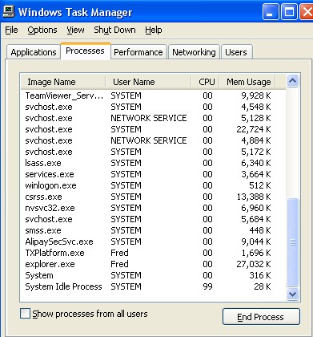Sort by Mem Usage column header
313x337 pixels.
click(x=247, y=82)
